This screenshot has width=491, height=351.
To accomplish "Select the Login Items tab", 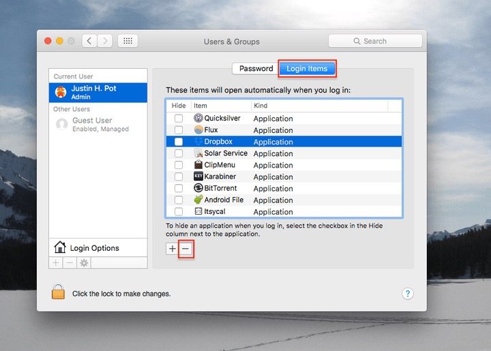I will pos(307,68).
